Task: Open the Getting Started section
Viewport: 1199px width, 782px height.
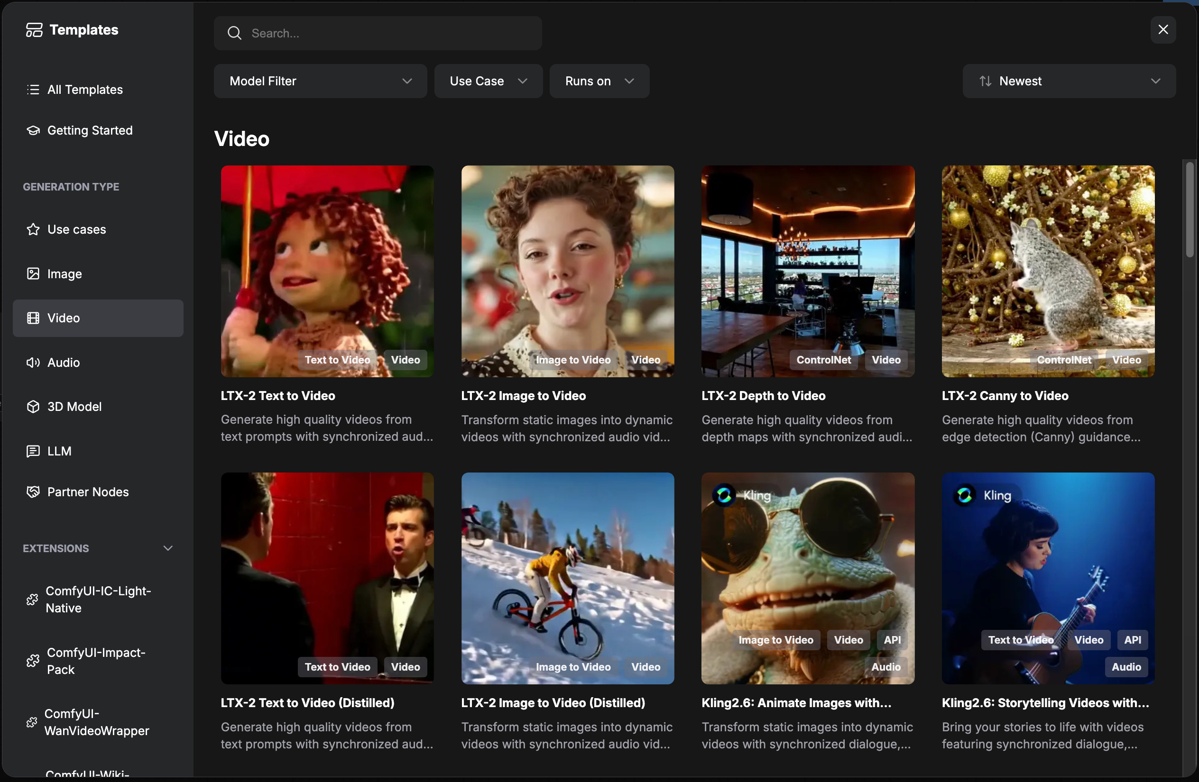Action: [90, 130]
